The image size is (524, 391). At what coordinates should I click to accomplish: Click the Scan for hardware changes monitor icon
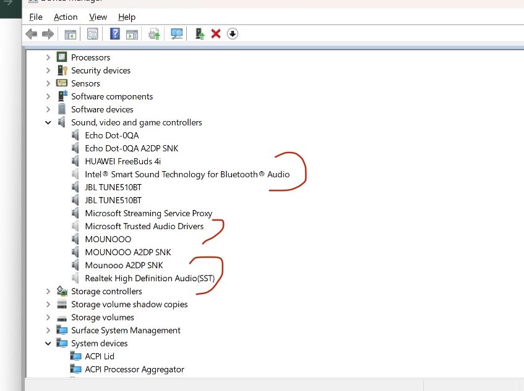pyautogui.click(x=176, y=34)
